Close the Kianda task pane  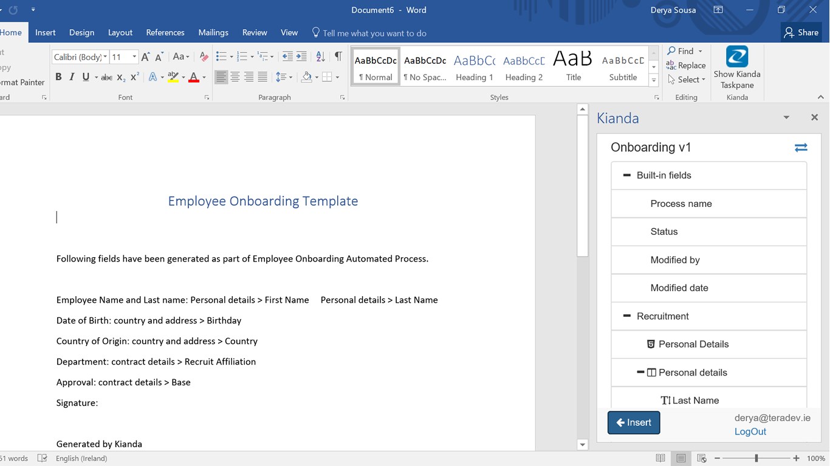(x=815, y=117)
